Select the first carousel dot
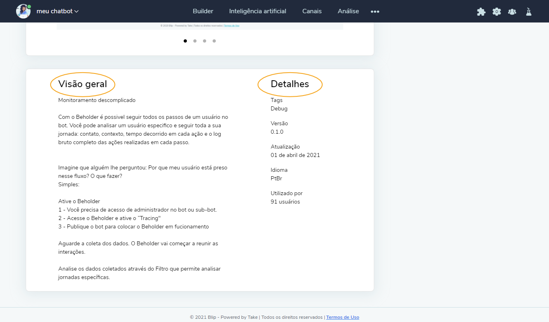549x322 pixels. [185, 41]
